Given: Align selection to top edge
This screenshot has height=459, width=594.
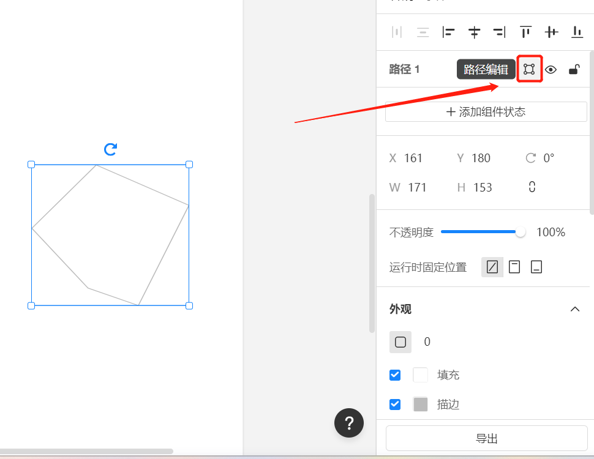Looking at the screenshot, I should click(x=525, y=32).
